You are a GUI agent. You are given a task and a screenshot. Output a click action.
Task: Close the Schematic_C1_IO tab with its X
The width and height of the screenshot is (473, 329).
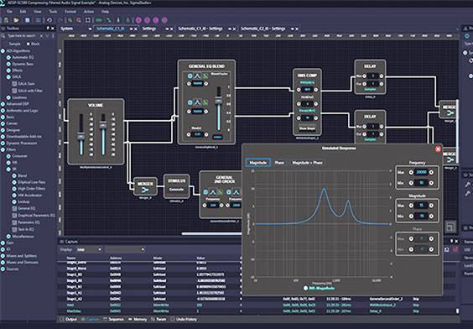click(x=136, y=29)
